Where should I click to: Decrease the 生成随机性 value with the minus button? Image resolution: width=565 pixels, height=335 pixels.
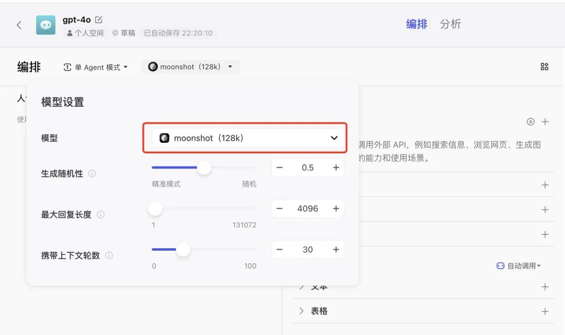279,167
